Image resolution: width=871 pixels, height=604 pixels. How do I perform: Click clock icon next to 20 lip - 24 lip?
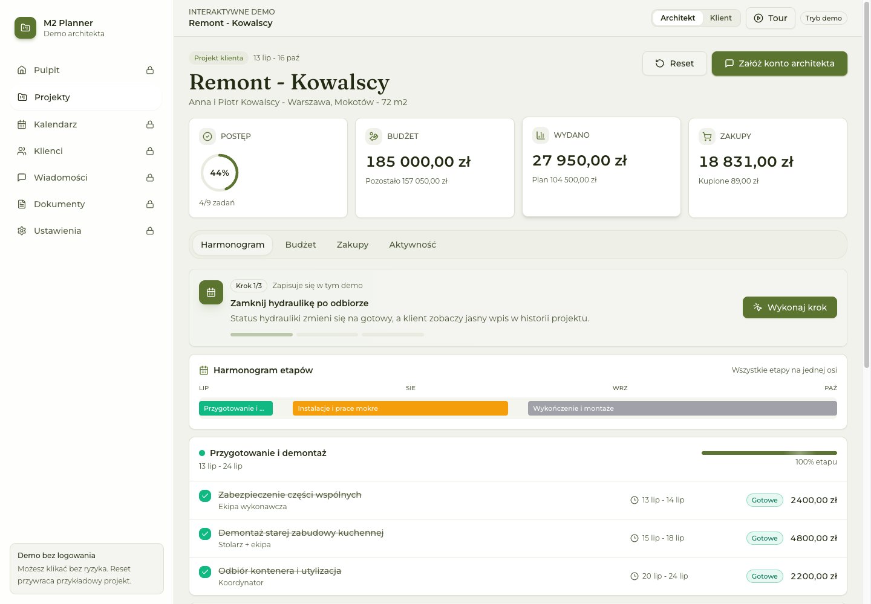634,576
